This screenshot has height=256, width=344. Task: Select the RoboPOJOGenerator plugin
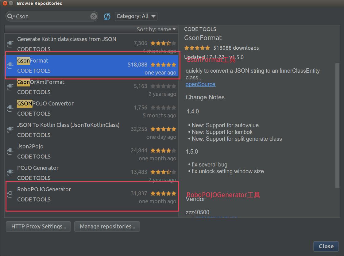pyautogui.click(x=91, y=194)
